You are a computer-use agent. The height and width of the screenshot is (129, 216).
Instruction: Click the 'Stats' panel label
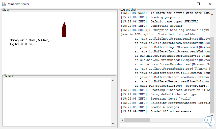6,10
